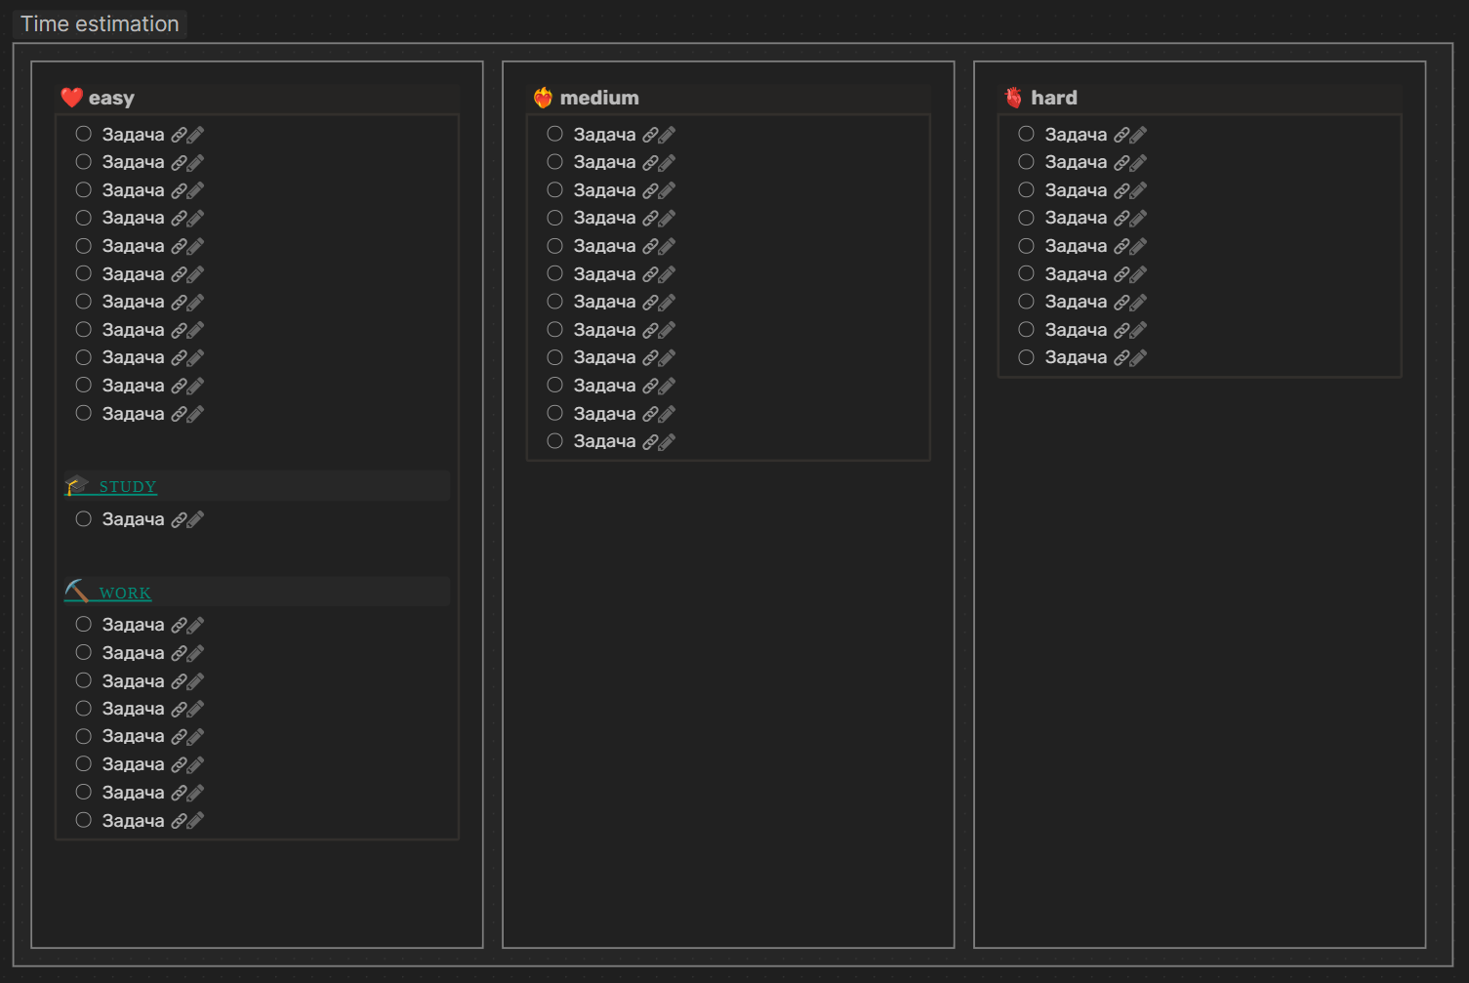
Task: Click pencil icon of last hard task
Action: point(1138,358)
